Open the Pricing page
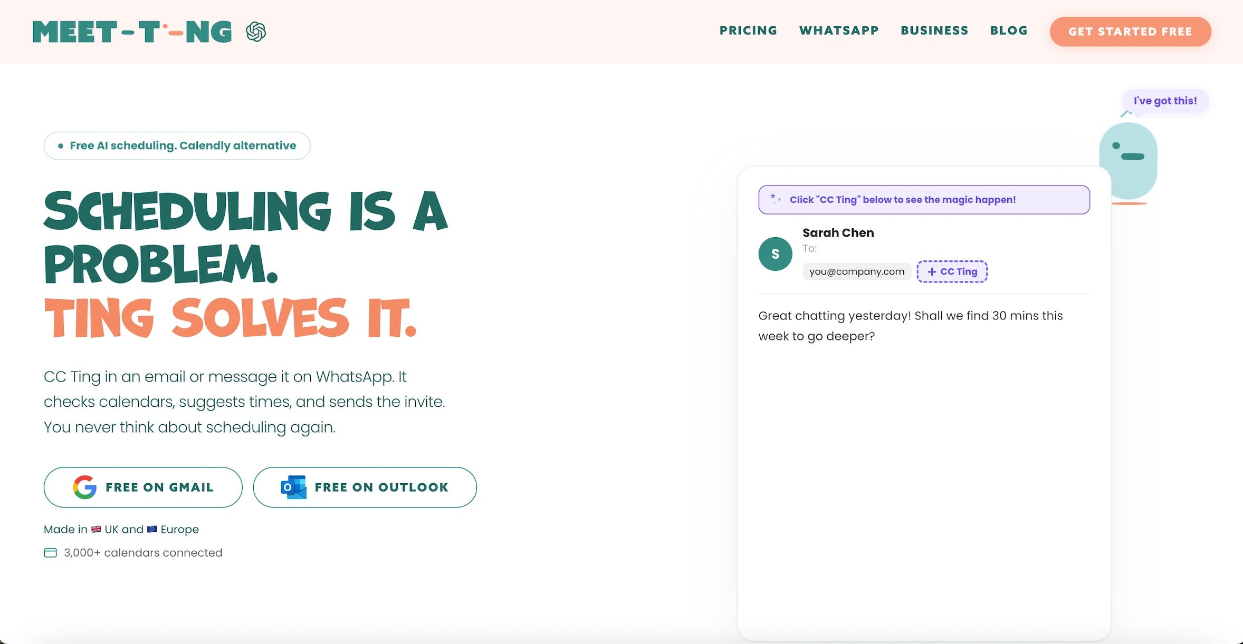The width and height of the screenshot is (1243, 644). tap(748, 31)
